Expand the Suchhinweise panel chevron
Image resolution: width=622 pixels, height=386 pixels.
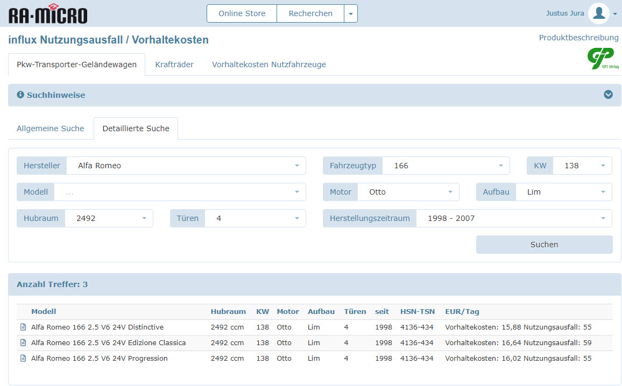click(608, 94)
